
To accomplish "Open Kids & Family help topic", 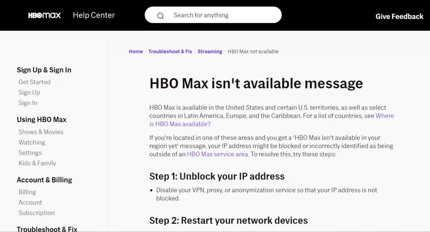I will pyautogui.click(x=37, y=163).
